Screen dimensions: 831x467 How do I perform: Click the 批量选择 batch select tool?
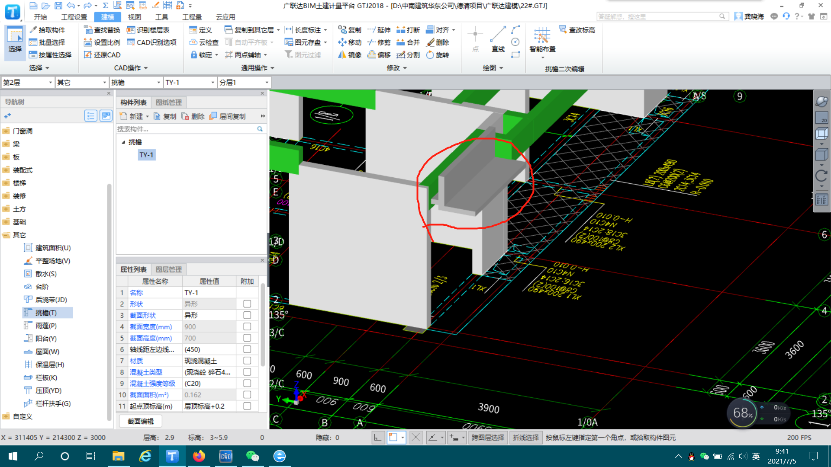47,42
